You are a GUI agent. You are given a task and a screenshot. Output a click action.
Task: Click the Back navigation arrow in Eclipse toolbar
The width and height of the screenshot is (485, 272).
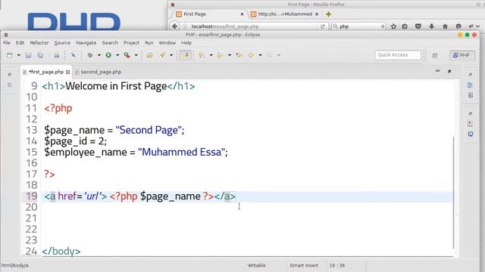pos(251,55)
